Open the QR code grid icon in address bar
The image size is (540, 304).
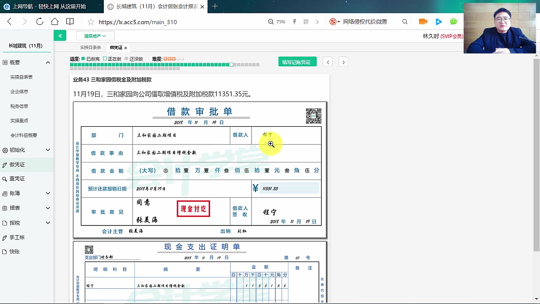click(x=306, y=22)
